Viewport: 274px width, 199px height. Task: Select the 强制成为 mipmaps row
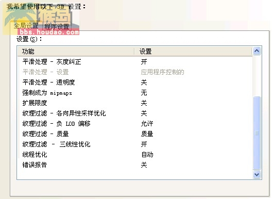(x=135, y=93)
